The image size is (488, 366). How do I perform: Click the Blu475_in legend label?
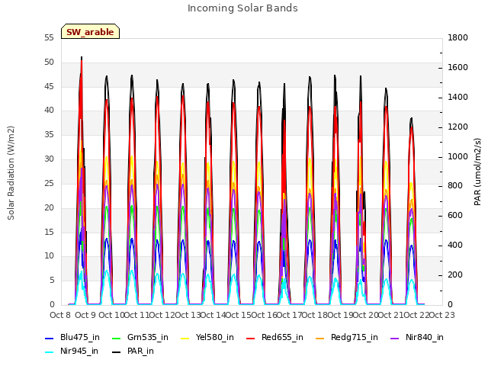[79, 337]
